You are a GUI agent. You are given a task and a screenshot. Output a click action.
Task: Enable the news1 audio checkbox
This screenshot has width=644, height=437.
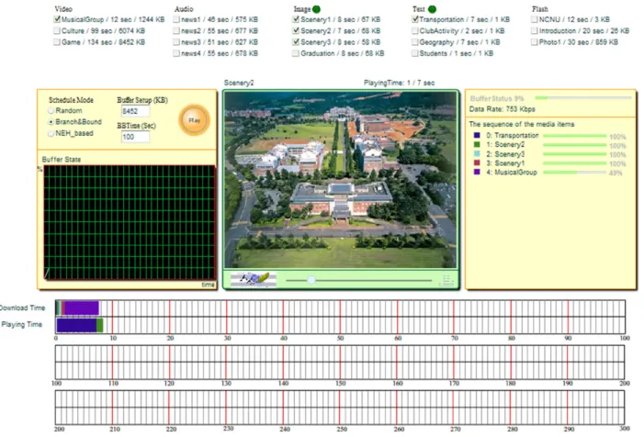(176, 19)
